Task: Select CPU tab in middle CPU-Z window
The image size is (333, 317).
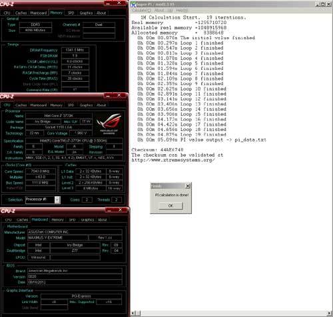Action: click(x=7, y=105)
